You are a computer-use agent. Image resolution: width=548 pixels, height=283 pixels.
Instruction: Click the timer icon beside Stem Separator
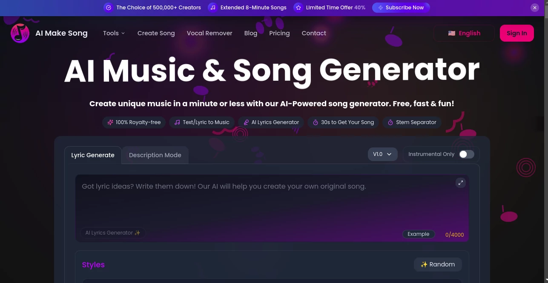coord(390,122)
